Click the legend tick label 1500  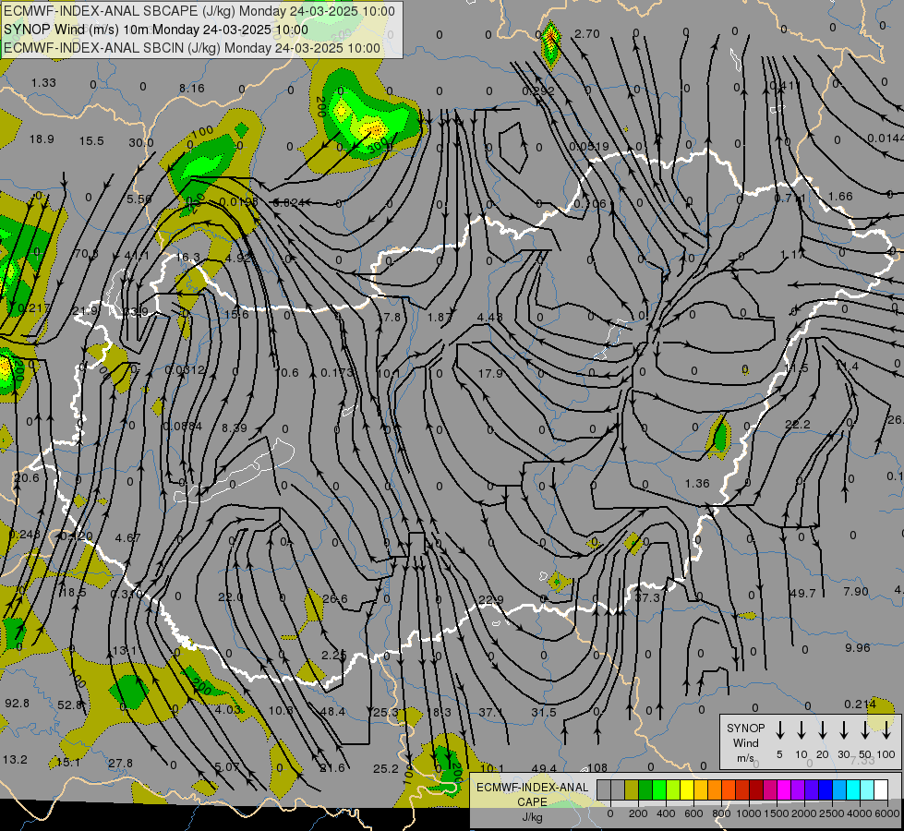tap(777, 813)
